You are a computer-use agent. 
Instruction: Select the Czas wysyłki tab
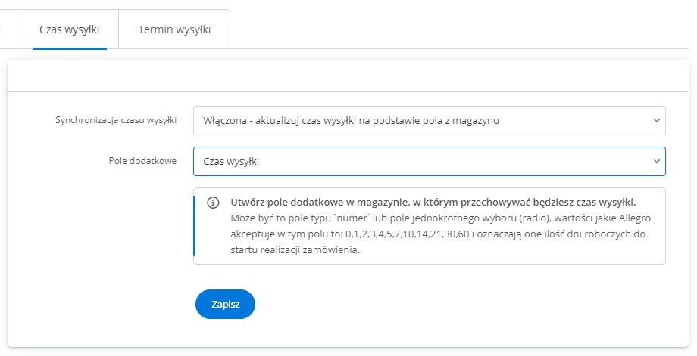[70, 29]
